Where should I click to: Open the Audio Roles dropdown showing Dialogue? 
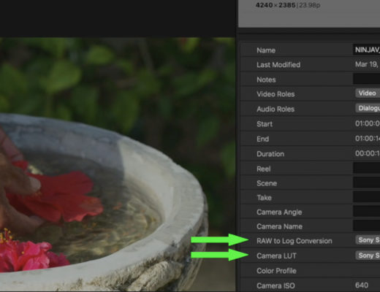pos(368,108)
